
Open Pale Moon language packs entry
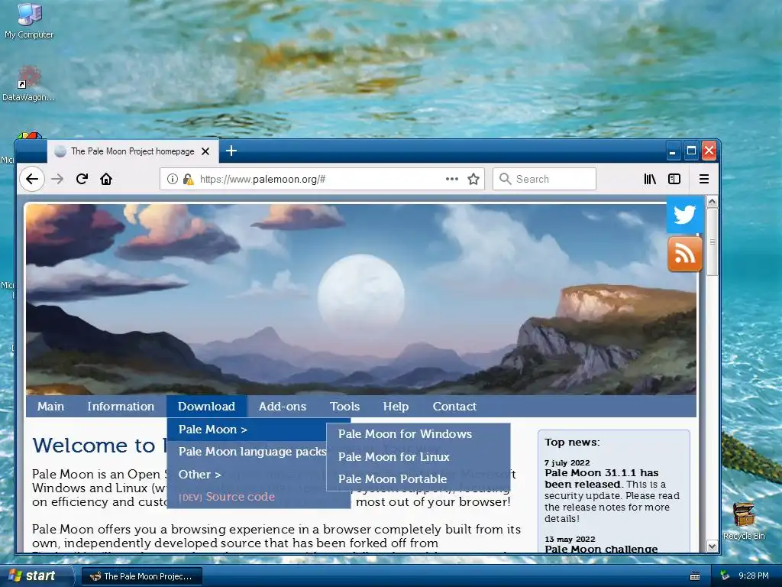coord(247,452)
